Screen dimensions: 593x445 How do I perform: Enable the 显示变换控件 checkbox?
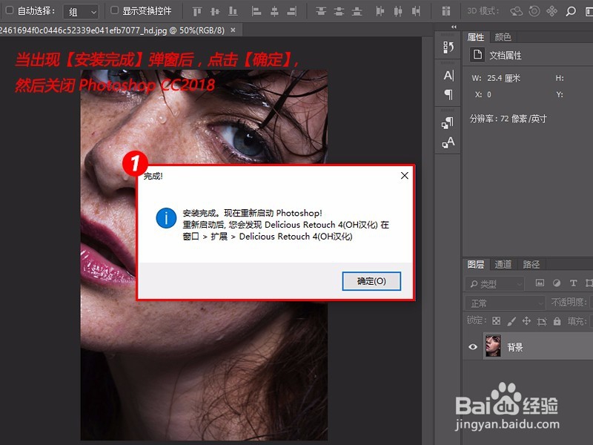114,10
